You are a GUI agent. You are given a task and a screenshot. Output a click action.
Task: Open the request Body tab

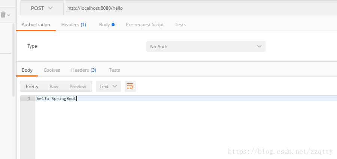click(107, 25)
